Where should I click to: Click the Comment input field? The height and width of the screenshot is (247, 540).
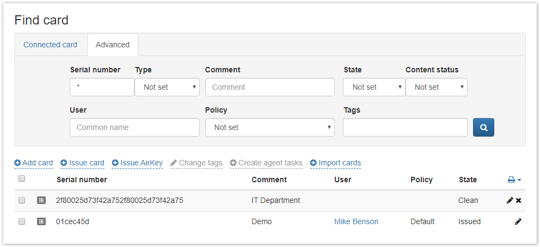[x=269, y=87]
